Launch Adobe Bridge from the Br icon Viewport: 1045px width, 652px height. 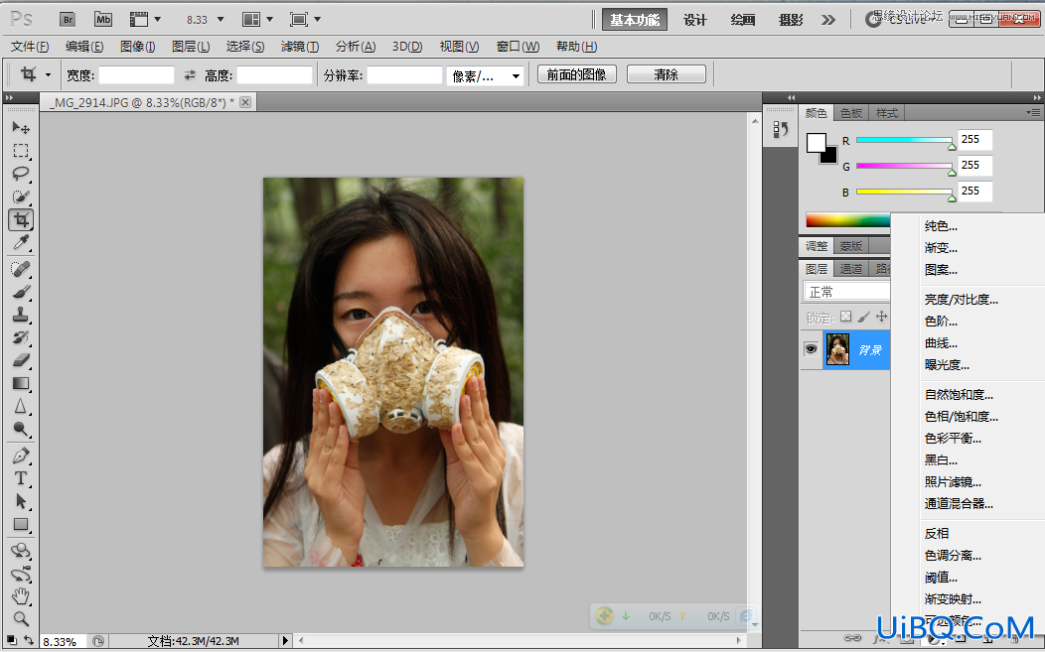pyautogui.click(x=68, y=19)
